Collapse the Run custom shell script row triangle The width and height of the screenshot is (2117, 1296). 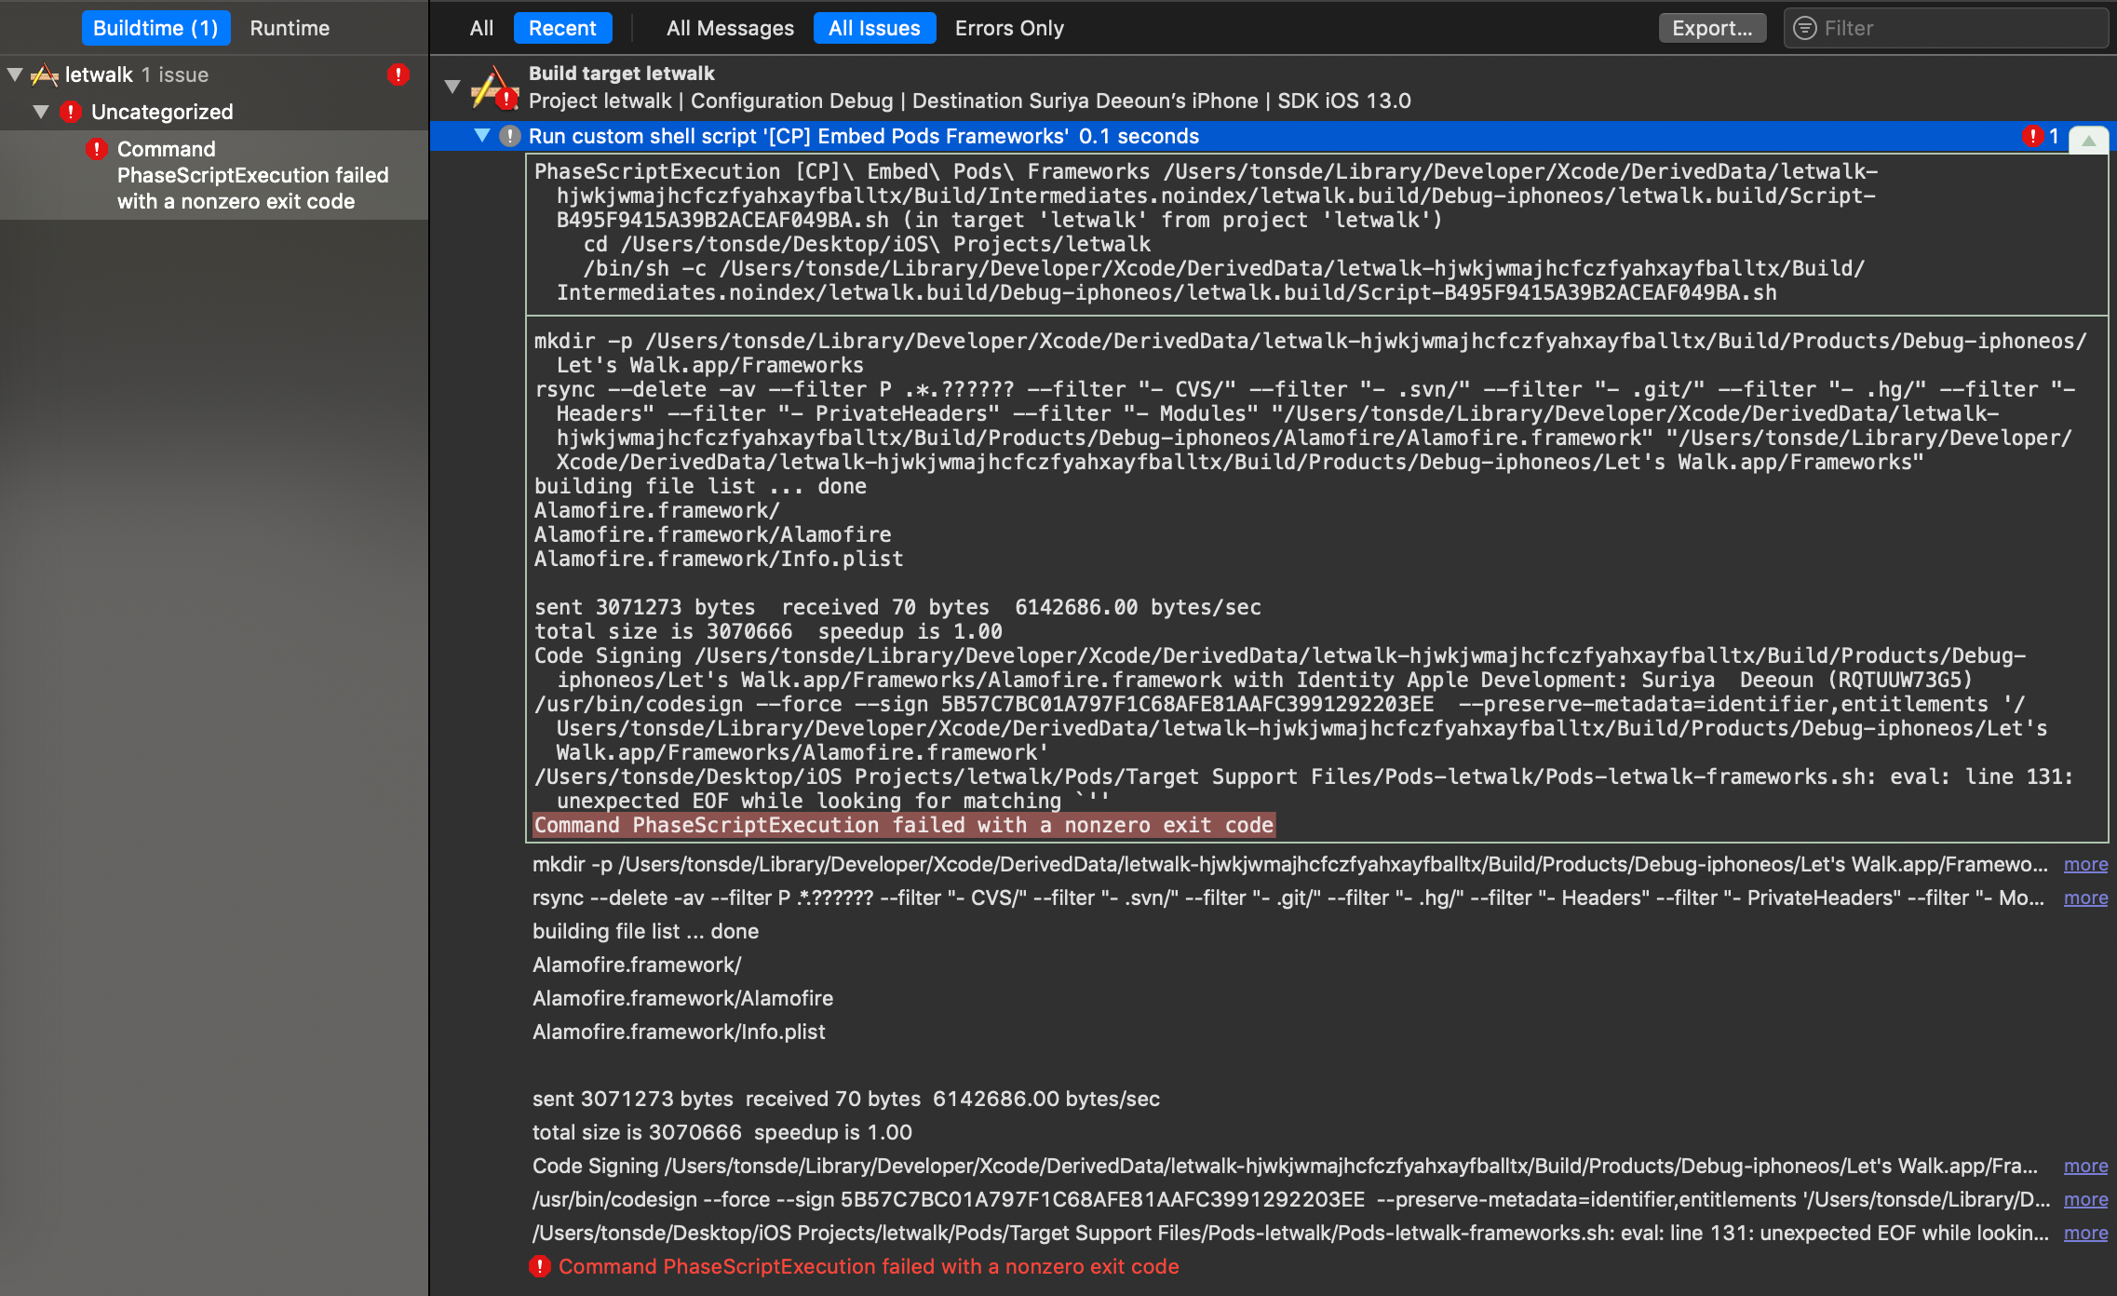[482, 135]
